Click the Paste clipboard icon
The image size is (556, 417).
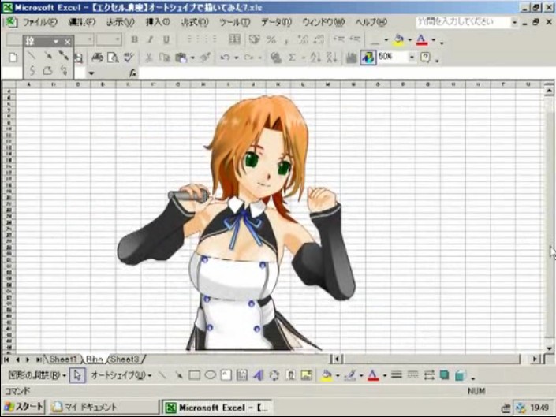(181, 58)
